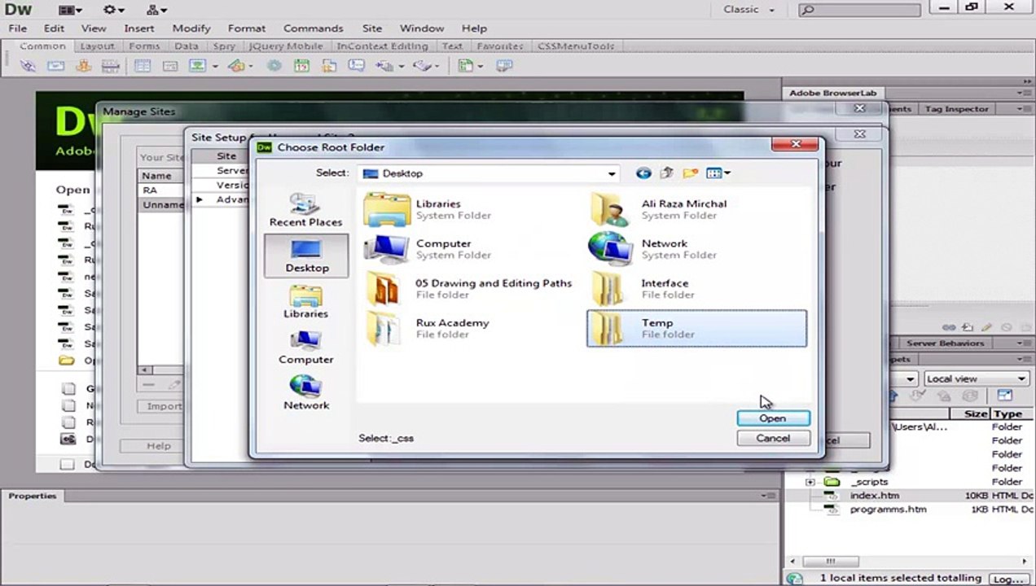Click the Create New Folder icon

click(x=691, y=173)
